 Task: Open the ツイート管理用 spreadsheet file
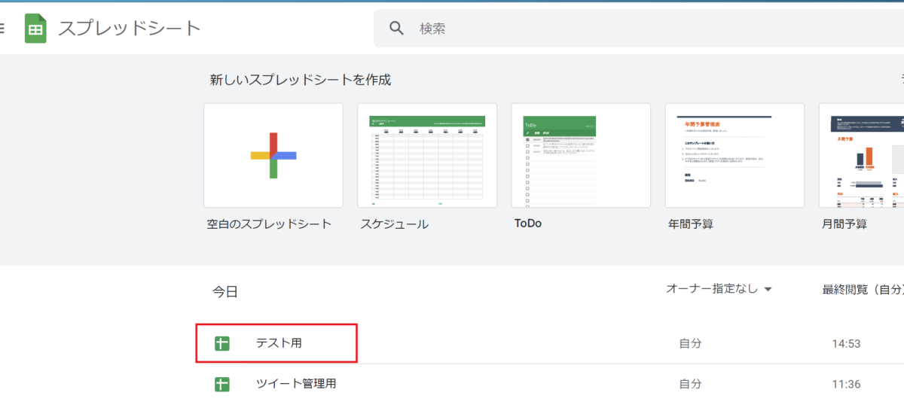pos(295,384)
